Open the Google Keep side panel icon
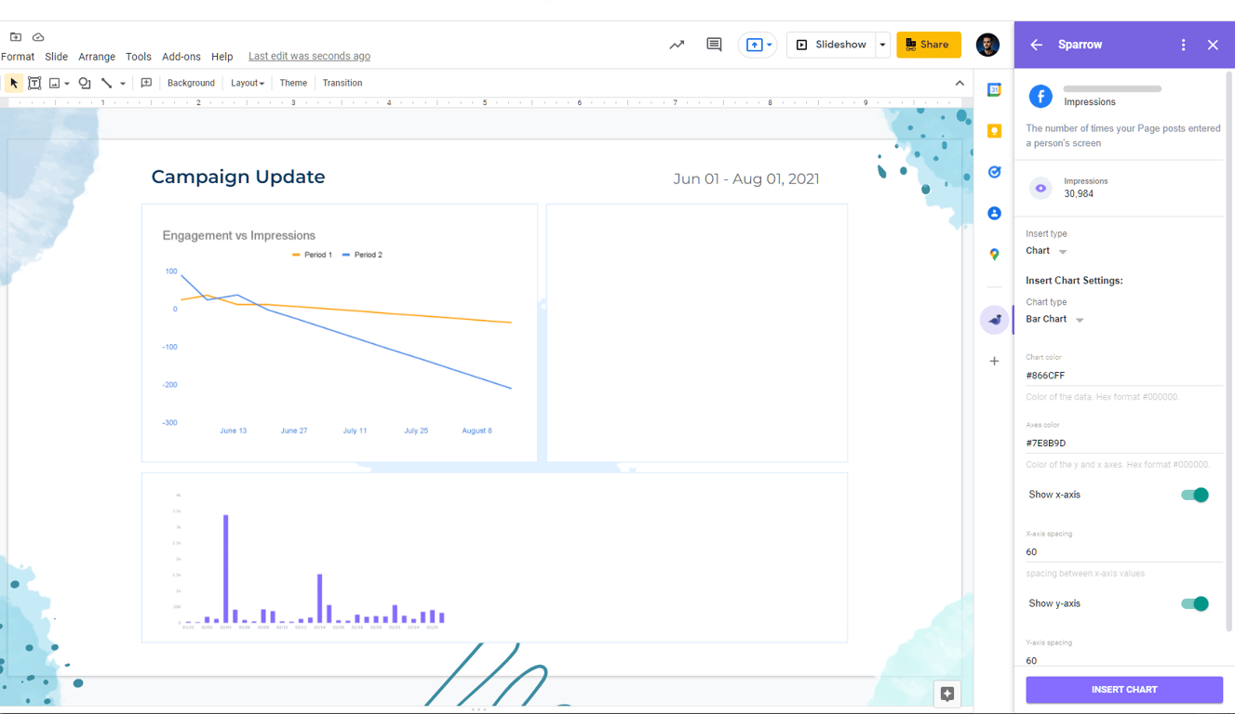1235x714 pixels. 994,131
